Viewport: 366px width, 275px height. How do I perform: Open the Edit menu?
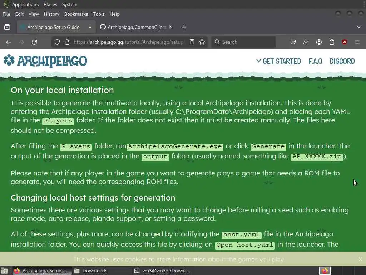(x=19, y=14)
